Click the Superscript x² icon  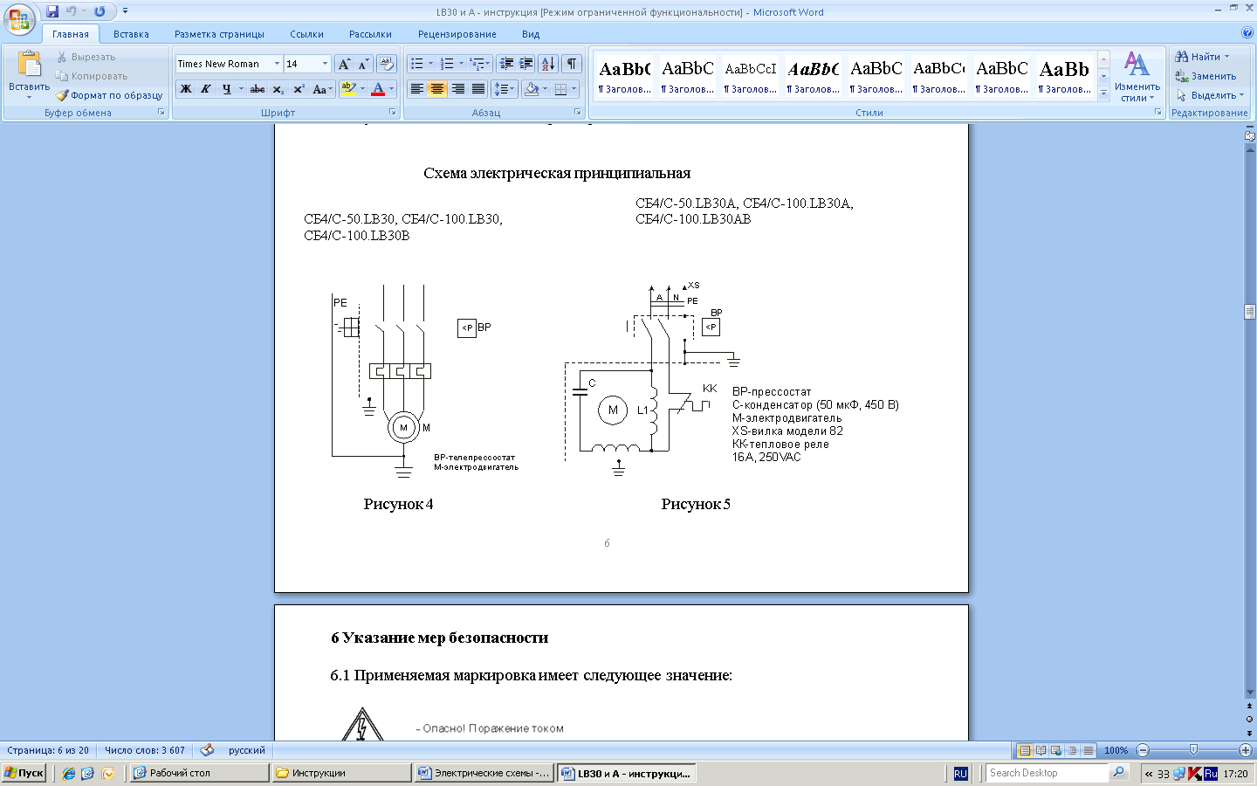point(299,89)
